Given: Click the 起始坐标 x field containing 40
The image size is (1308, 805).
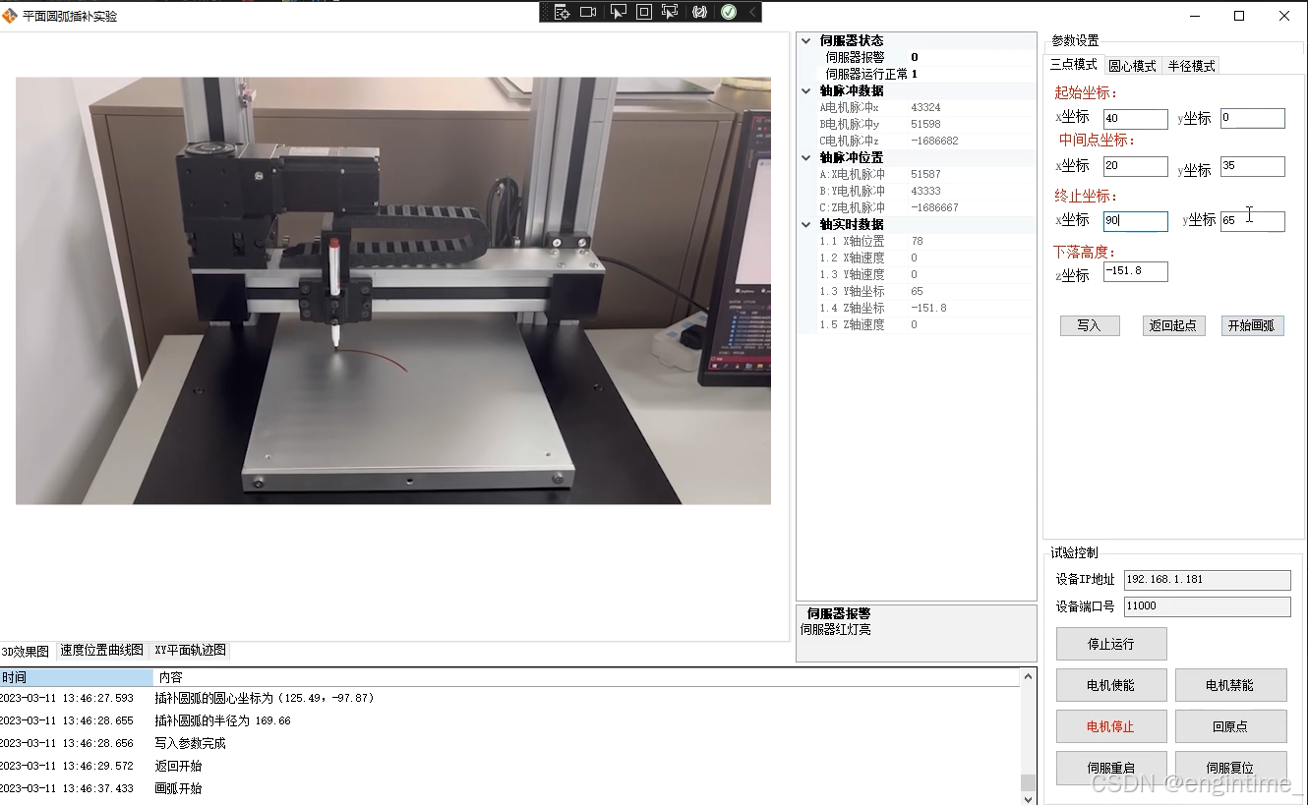Looking at the screenshot, I should coord(1136,119).
